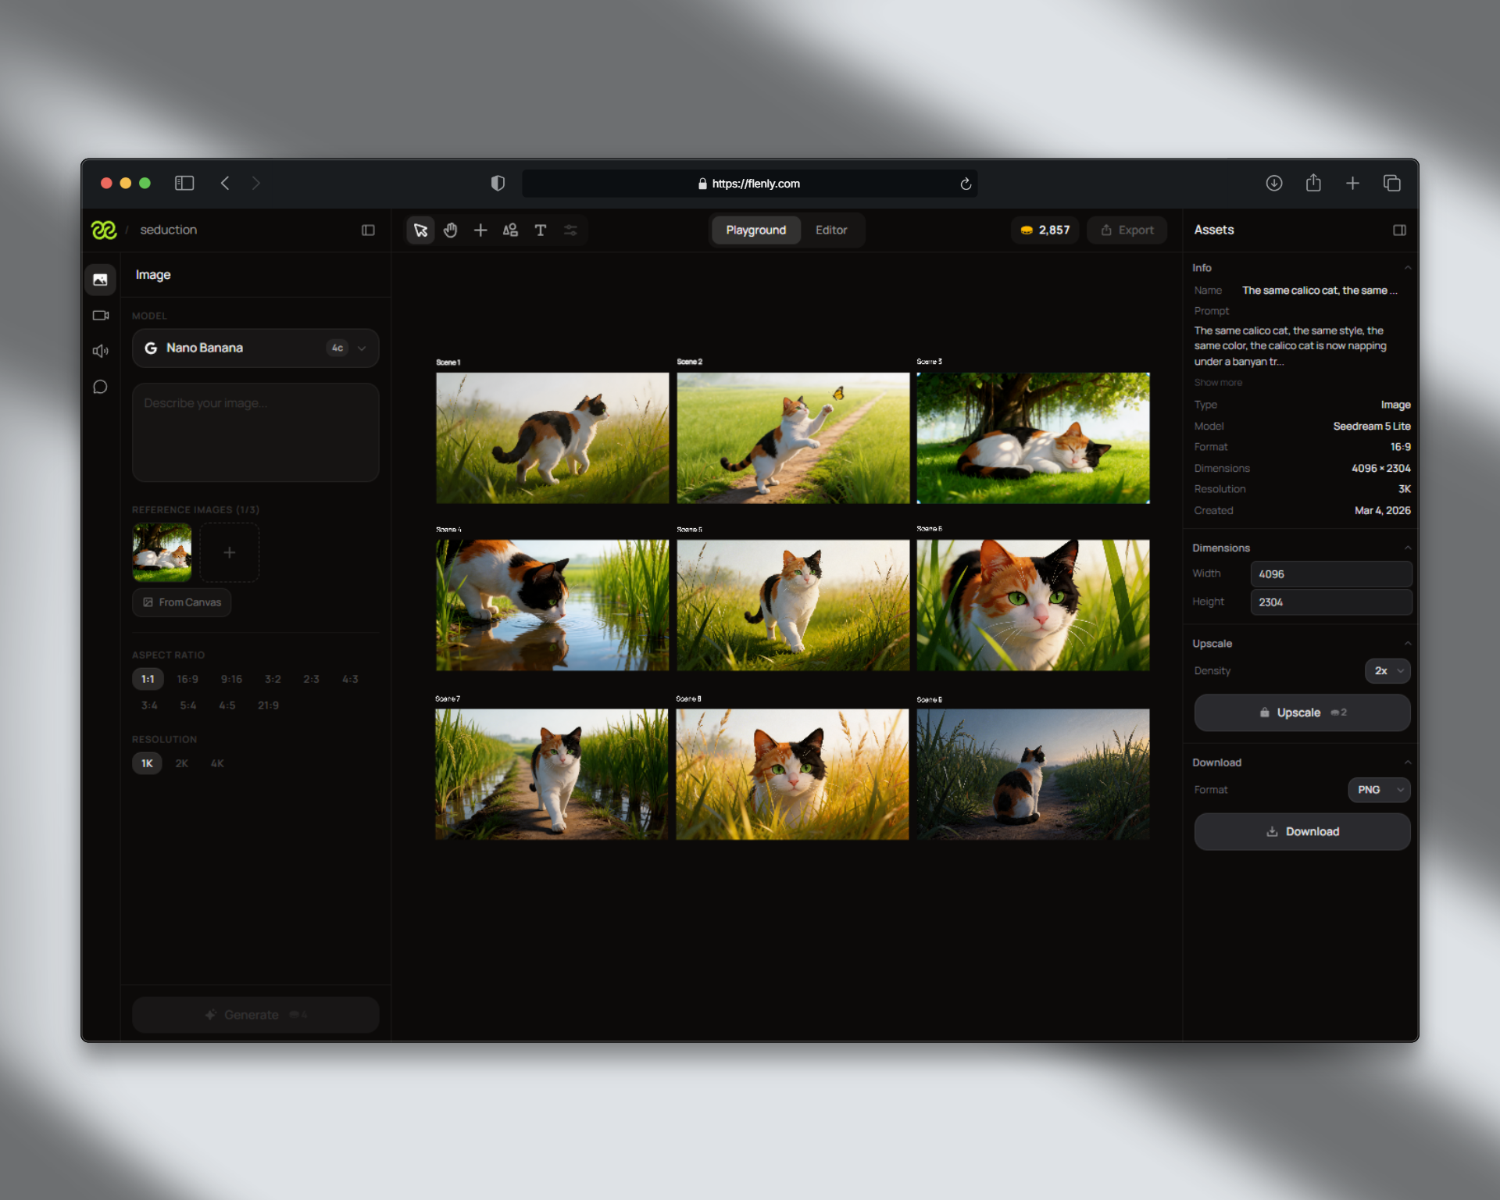Set resolution to 4K

pyautogui.click(x=216, y=763)
